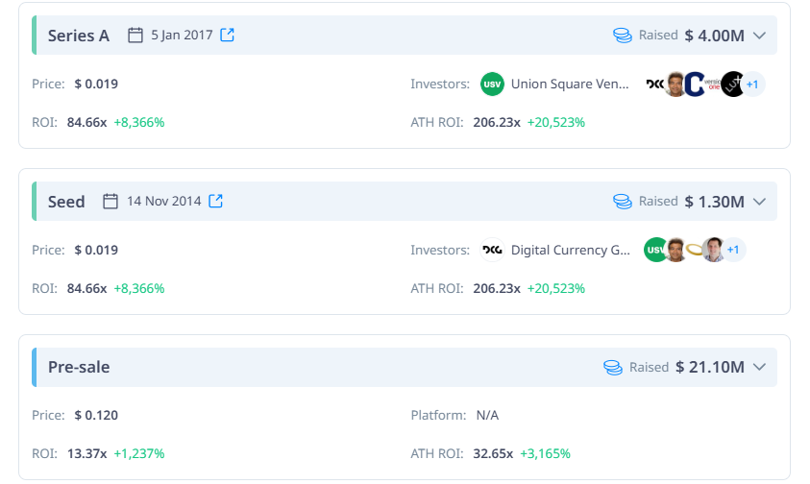Expand the Seed round chevron

759,202
